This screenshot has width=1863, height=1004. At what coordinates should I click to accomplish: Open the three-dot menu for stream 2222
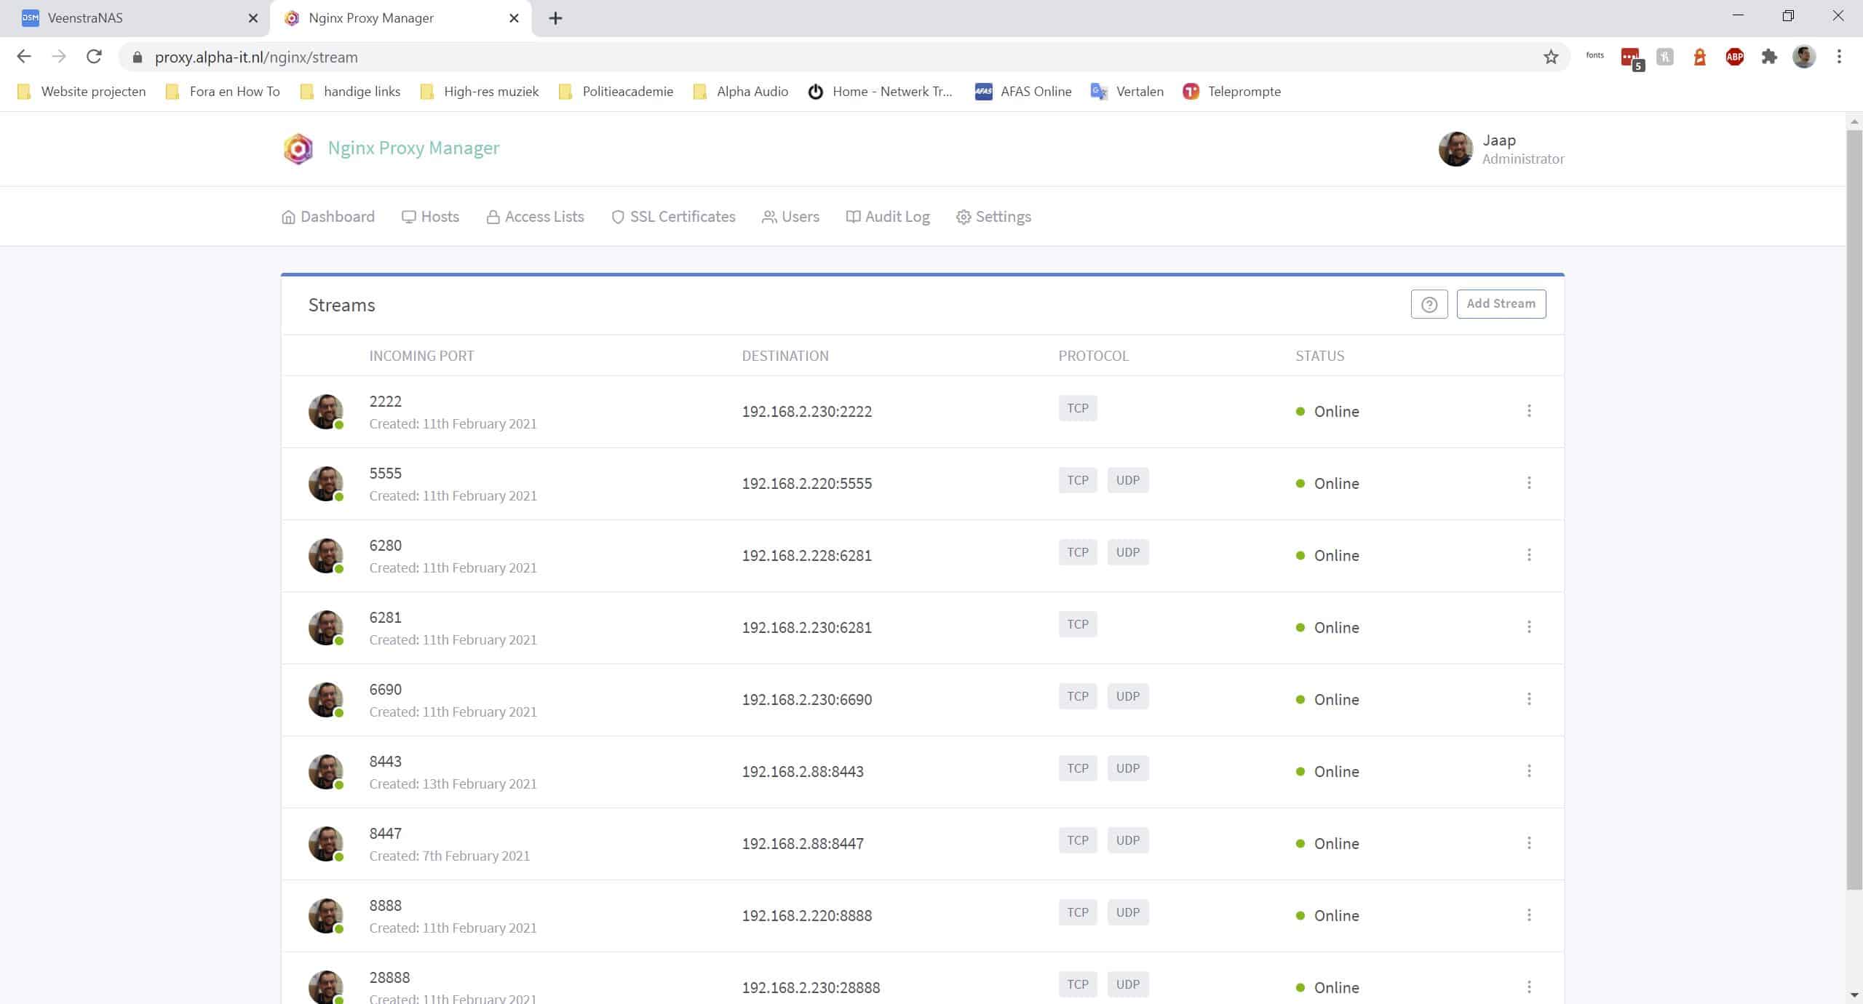[x=1529, y=411]
